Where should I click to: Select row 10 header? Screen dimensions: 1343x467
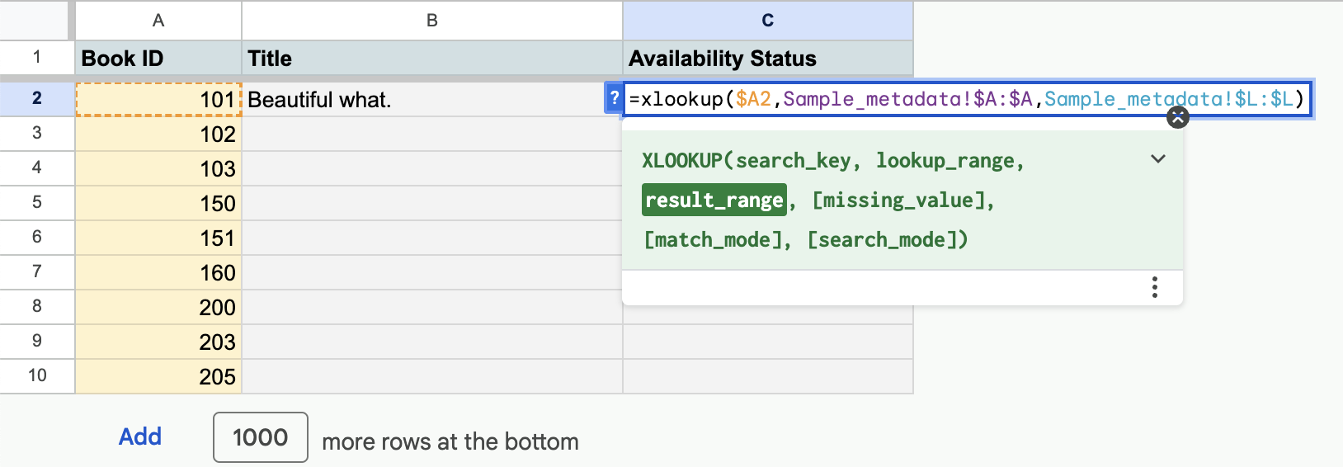(37, 375)
